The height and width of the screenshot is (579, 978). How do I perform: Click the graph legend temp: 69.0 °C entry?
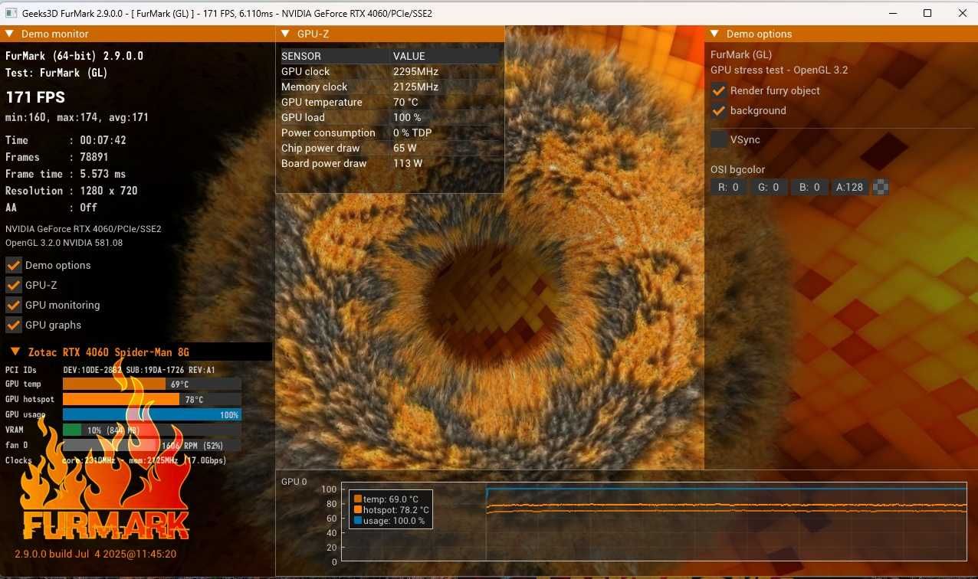click(x=386, y=499)
